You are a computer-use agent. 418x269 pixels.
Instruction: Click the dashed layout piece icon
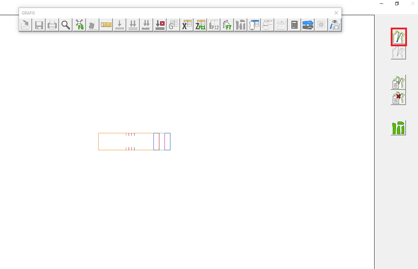[281, 25]
